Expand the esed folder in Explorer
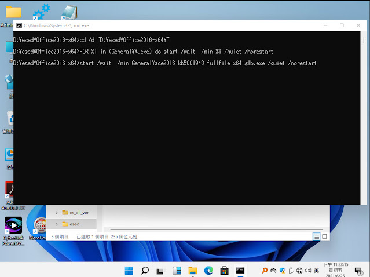Image resolution: width=370 pixels, height=277 pixels. pyautogui.click(x=56, y=224)
